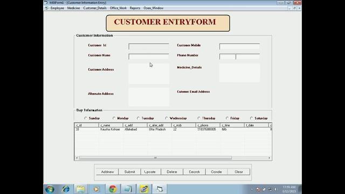
Task: Open Google Chrome from the taskbar
Action: pos(113,189)
